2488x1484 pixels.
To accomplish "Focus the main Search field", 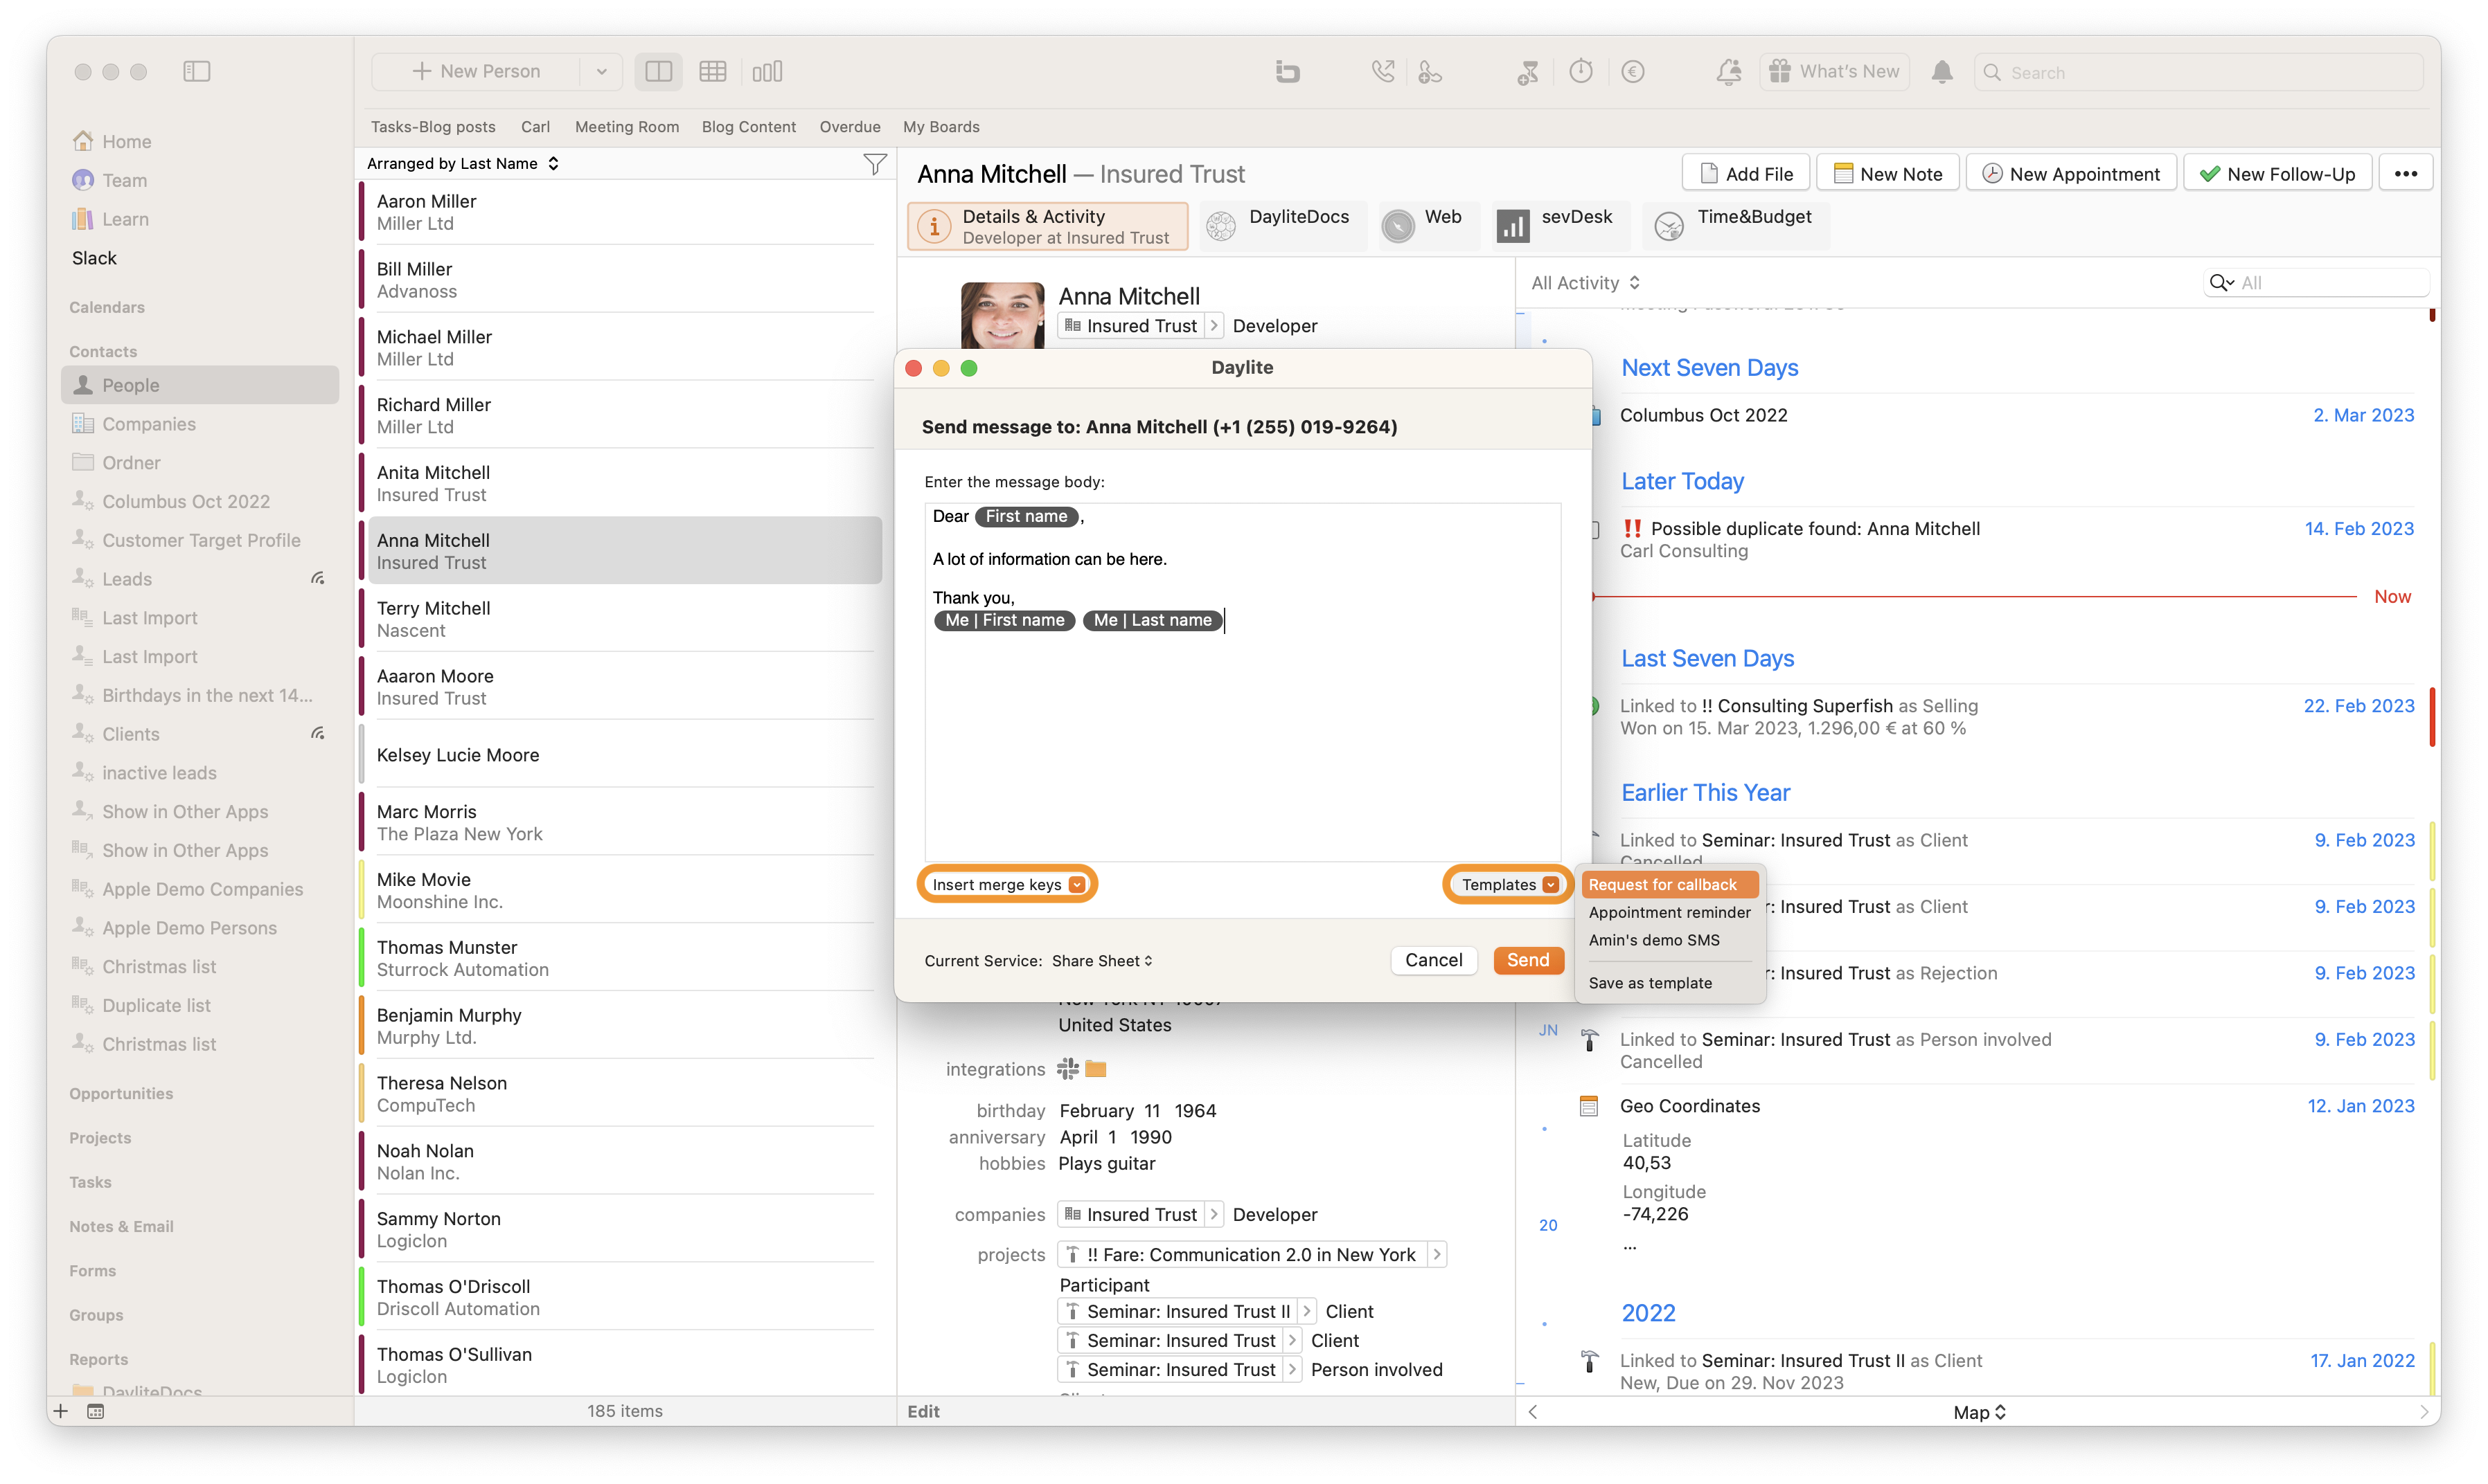I will click(2198, 72).
